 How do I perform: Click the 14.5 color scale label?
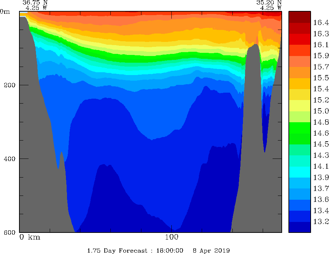(x=321, y=144)
